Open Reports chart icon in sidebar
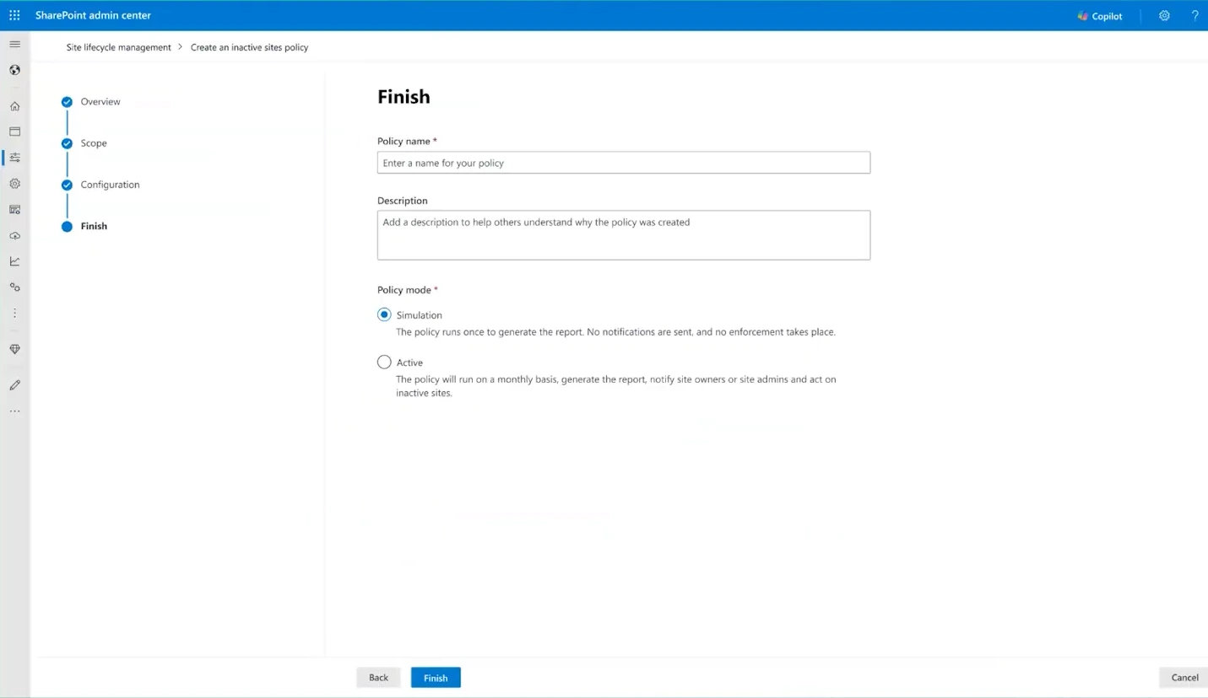The width and height of the screenshot is (1208, 698). click(14, 261)
